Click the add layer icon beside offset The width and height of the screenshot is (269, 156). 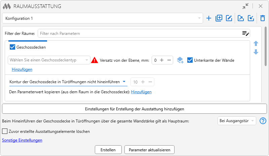click(x=180, y=60)
